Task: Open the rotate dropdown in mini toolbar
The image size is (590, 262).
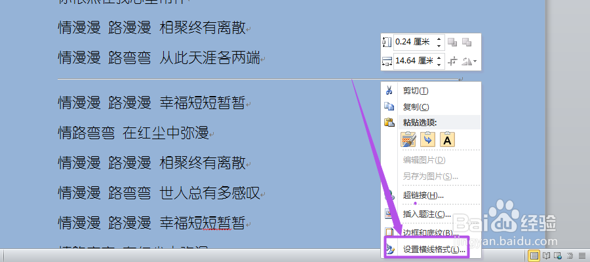Action: (469, 61)
